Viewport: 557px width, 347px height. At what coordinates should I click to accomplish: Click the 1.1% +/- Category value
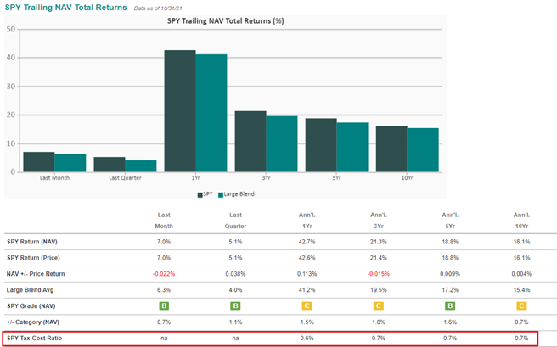[235, 322]
